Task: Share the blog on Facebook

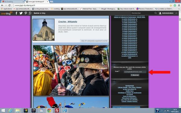Action: [x=16, y=13]
